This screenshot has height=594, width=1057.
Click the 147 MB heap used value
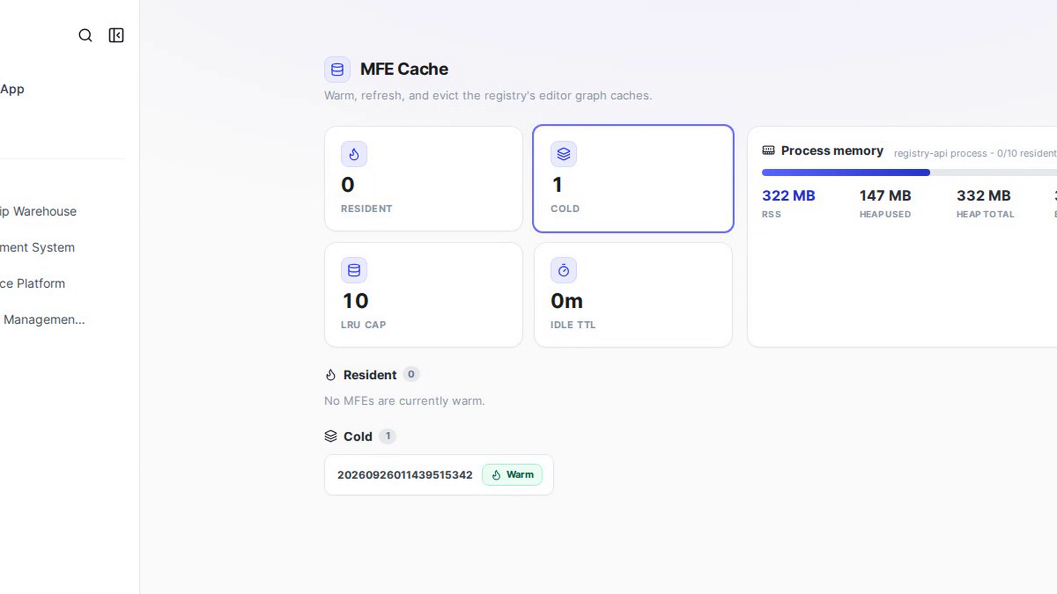coord(885,196)
